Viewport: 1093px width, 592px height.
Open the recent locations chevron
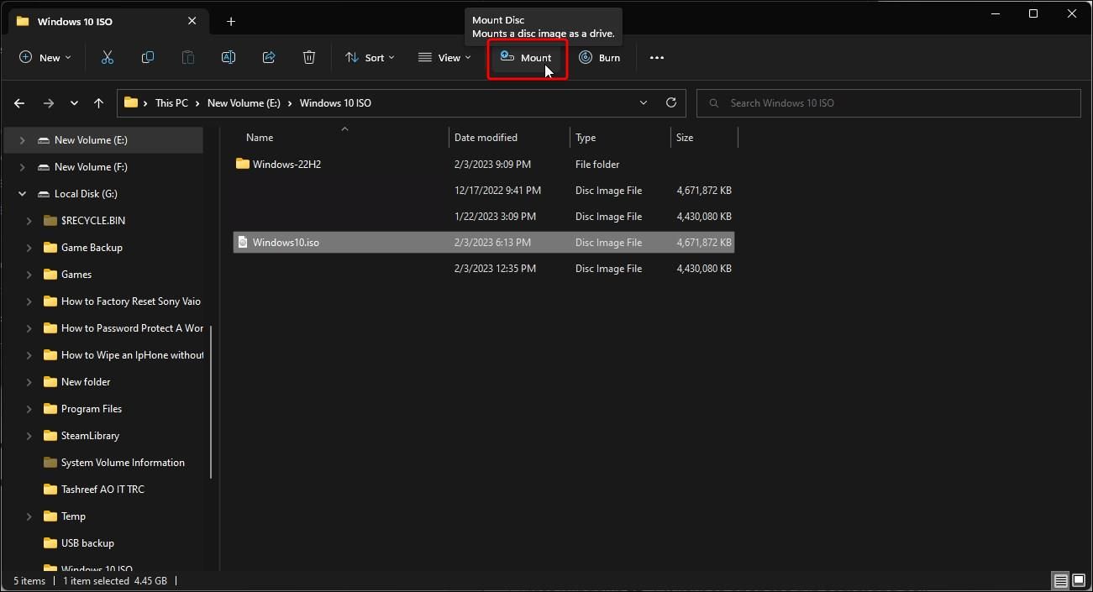[75, 103]
